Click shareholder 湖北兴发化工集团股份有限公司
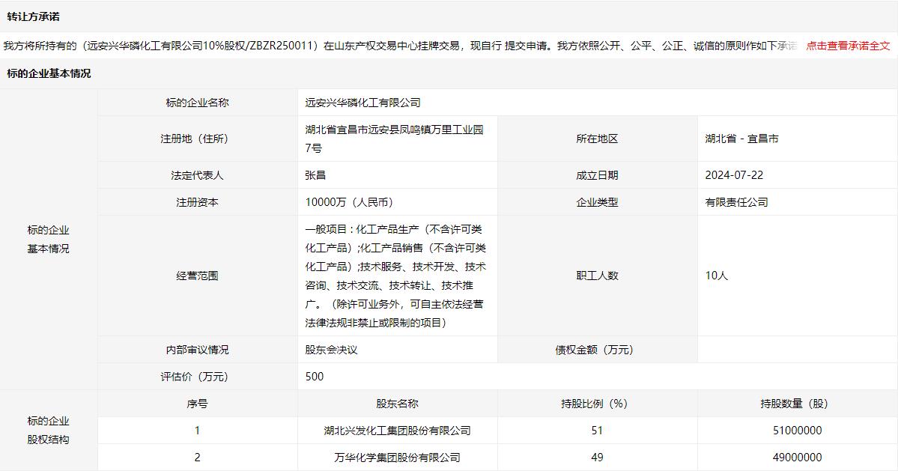This screenshot has width=898, height=471. coord(397,431)
